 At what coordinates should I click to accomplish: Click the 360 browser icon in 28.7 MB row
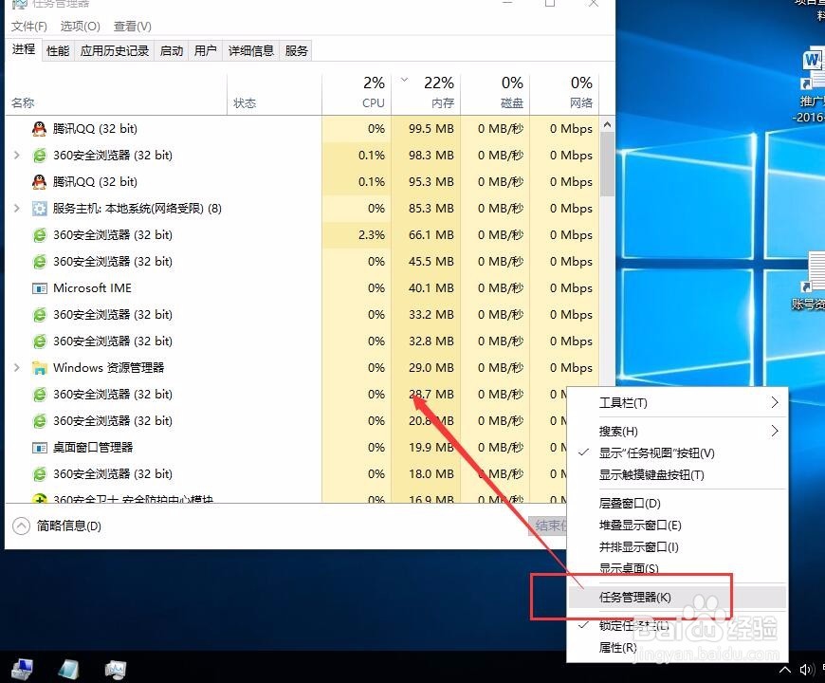40,395
